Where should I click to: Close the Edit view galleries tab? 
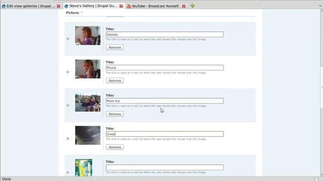[x=59, y=6]
